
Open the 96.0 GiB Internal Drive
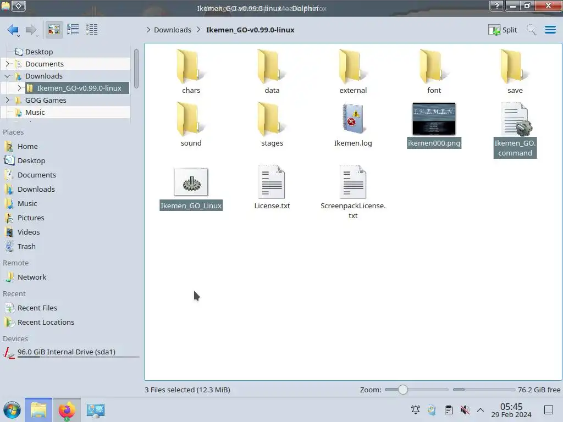coord(66,352)
